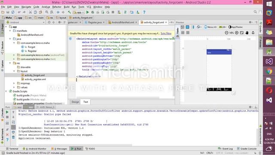This screenshot has width=275, height=155.
Task: Open Event Log
Action: [x=225, y=149]
